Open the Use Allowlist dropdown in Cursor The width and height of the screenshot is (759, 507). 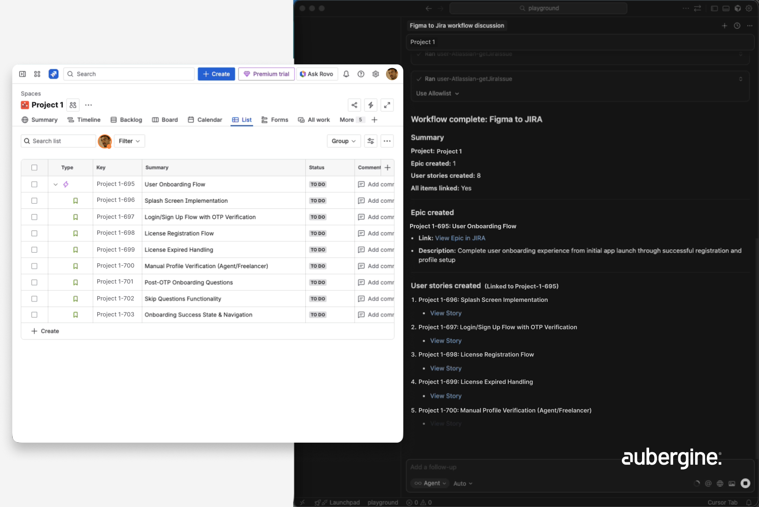pos(437,93)
